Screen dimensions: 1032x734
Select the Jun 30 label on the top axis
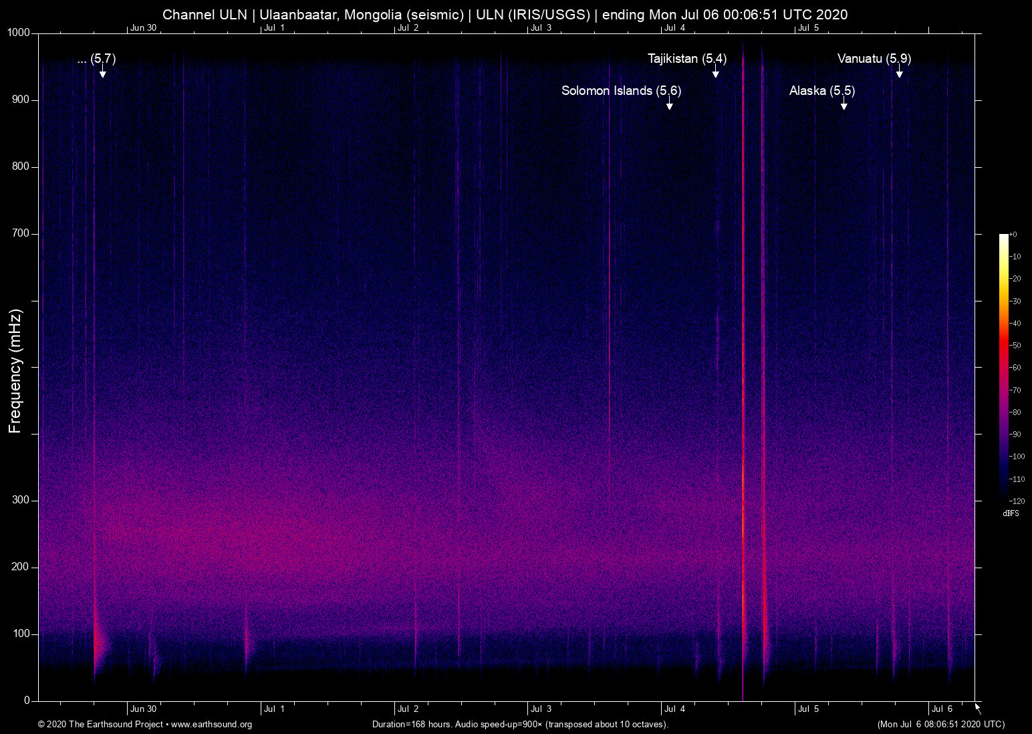(142, 28)
